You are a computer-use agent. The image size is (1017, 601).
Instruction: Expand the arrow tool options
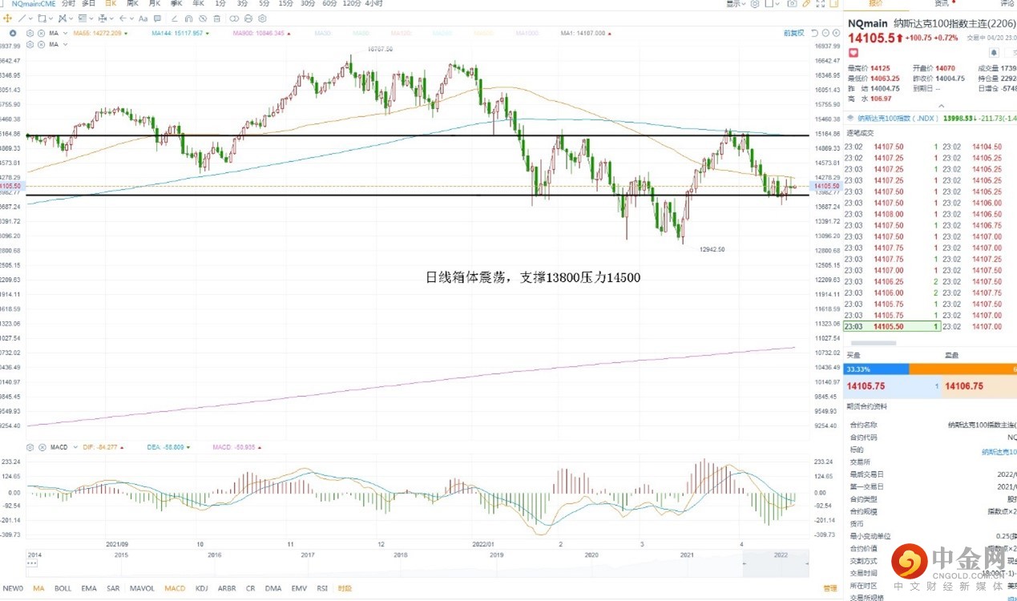click(x=131, y=18)
